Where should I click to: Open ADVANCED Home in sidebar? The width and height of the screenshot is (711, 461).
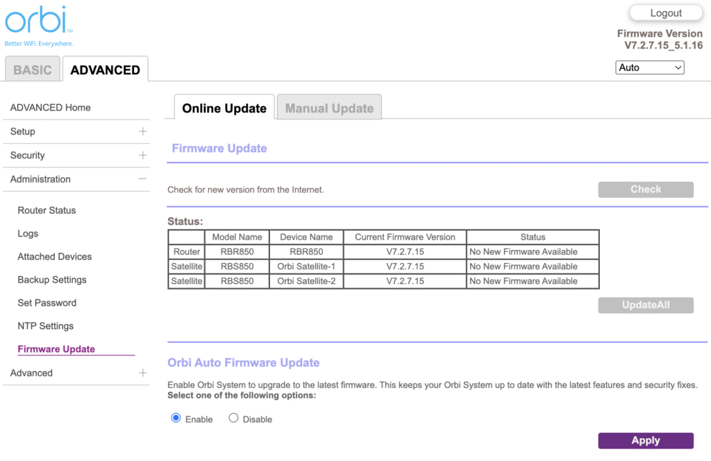point(50,108)
